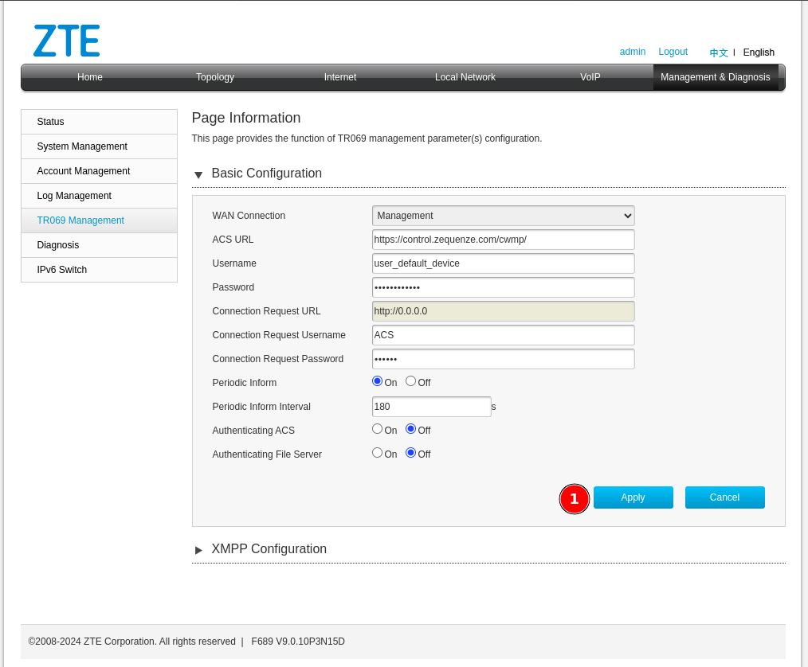Switch to the Topology tab
Viewport: 808px width, 667px height.
click(215, 77)
